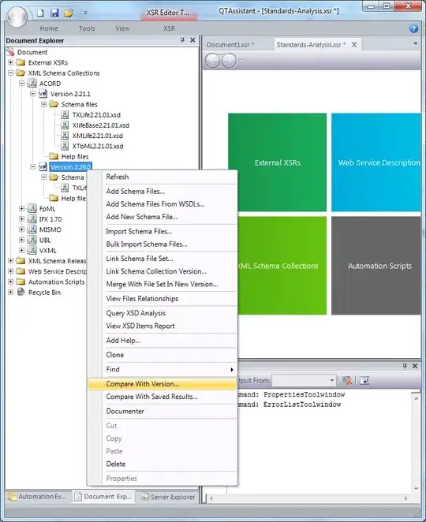
Task: Open the Home ribbon tab
Action: [49, 28]
